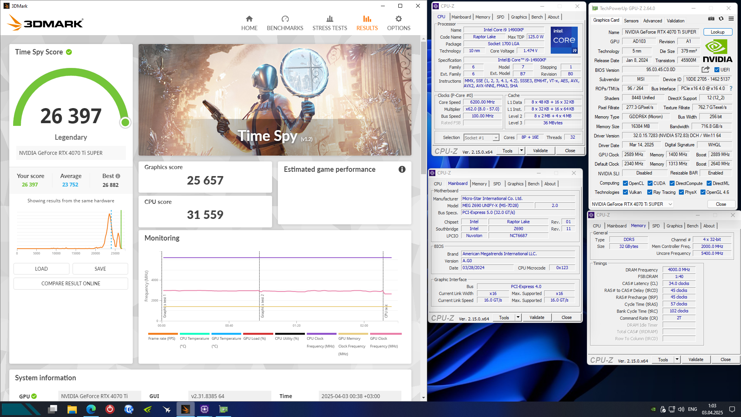The image size is (741, 417).
Task: Open the CPU-Z taskbar icon
Action: (x=205, y=409)
